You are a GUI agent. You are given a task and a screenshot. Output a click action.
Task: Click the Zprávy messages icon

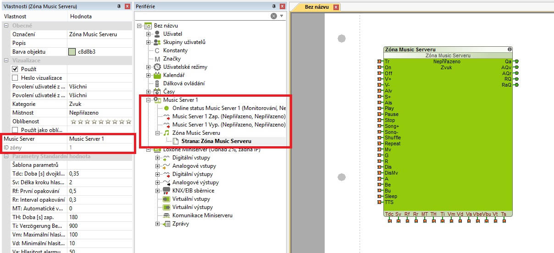tap(166, 224)
